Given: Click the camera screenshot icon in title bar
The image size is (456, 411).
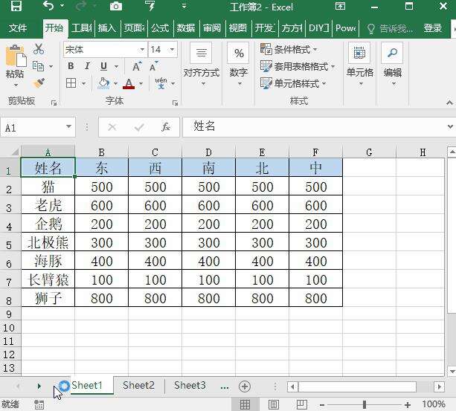Looking at the screenshot, I should coord(115,6).
